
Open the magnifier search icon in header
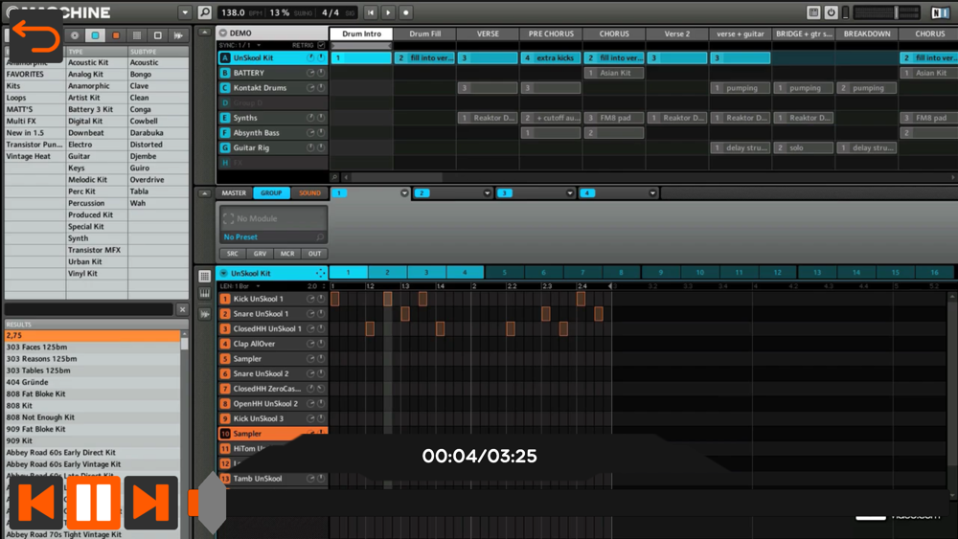pyautogui.click(x=204, y=12)
